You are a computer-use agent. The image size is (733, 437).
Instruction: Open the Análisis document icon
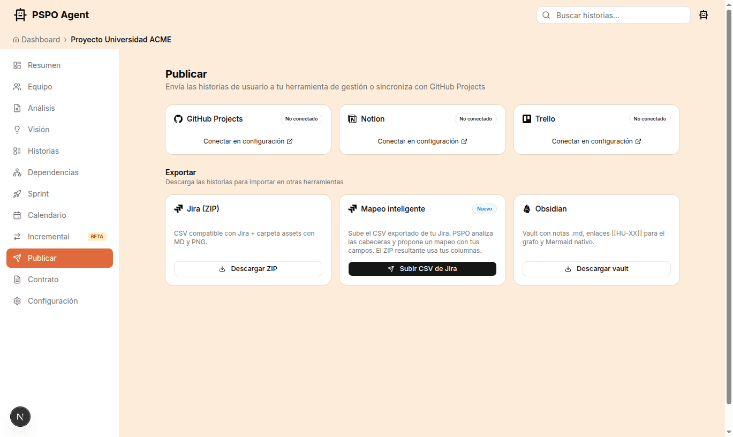click(x=17, y=108)
